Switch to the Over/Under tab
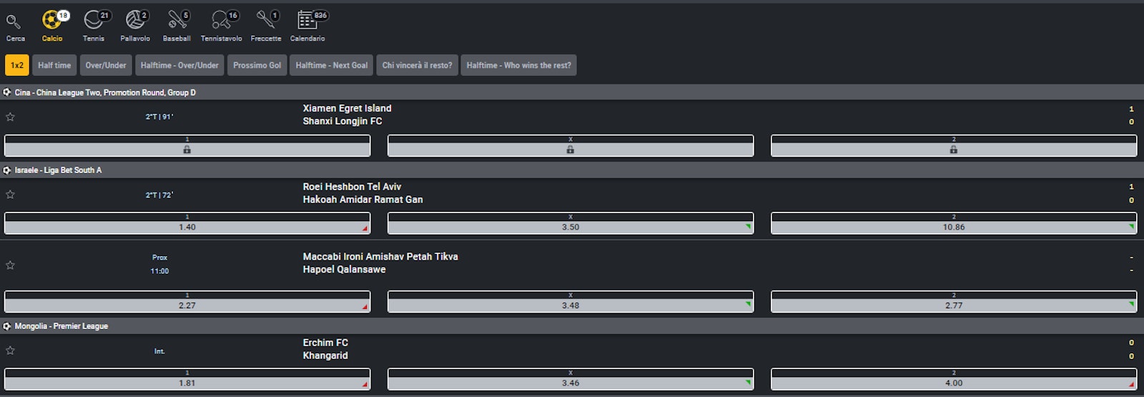Viewport: 1144px width, 397px height. point(106,65)
